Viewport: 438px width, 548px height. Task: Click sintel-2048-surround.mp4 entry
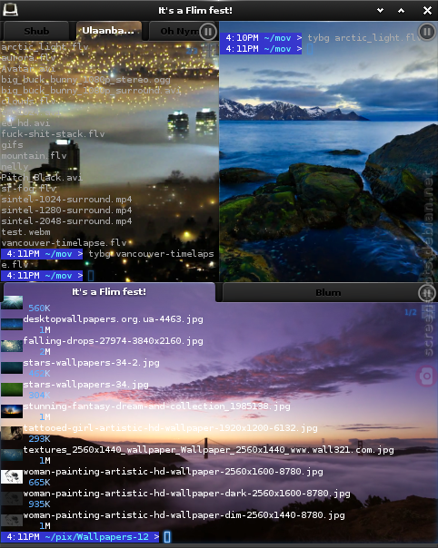pyautogui.click(x=66, y=220)
